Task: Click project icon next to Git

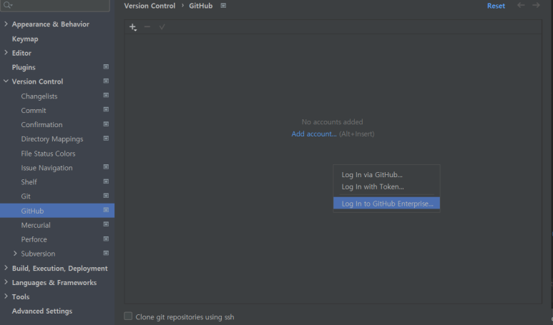Action: [x=106, y=196]
